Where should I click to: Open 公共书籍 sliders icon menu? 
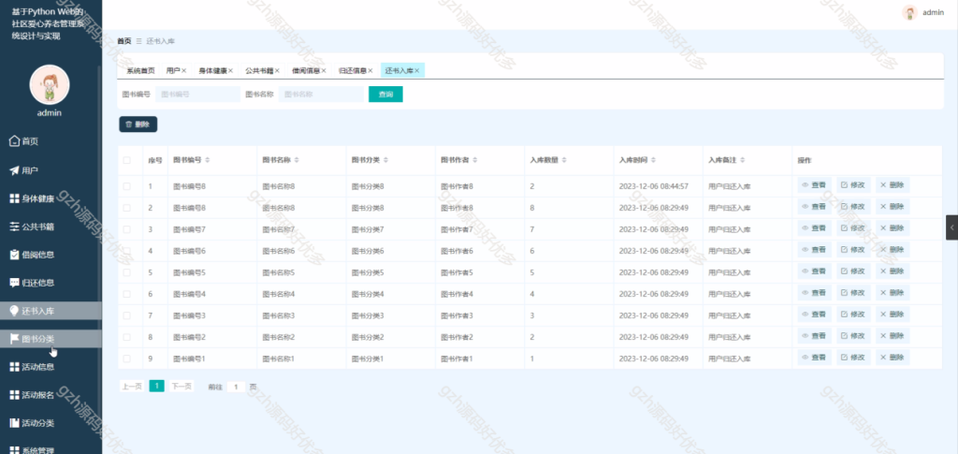[15, 227]
